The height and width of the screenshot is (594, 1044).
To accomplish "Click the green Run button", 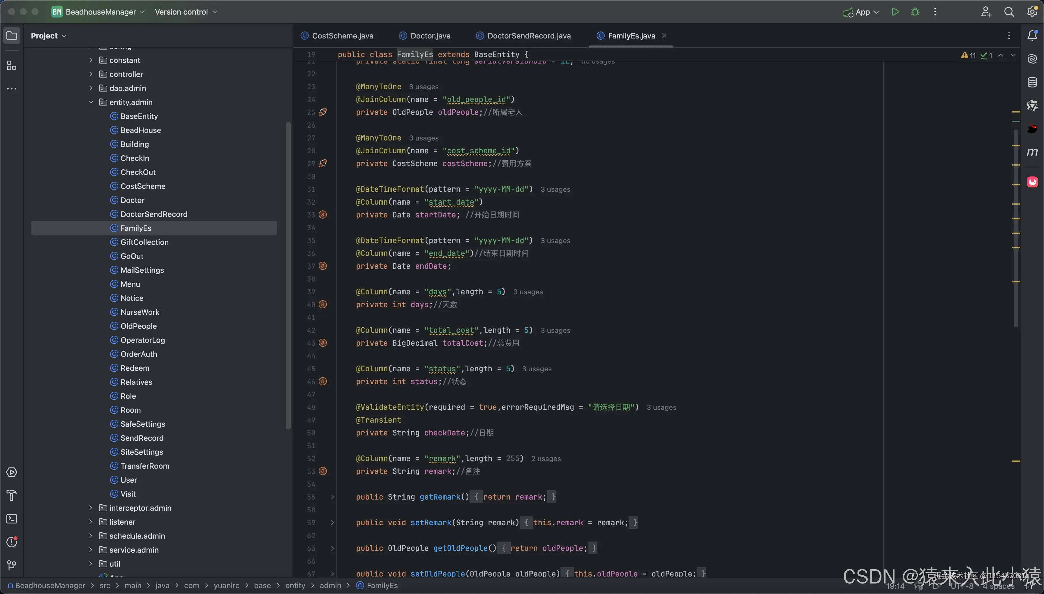I will (895, 12).
